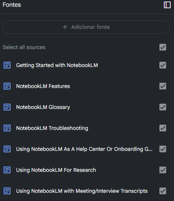This screenshot has height=201, width=174.
Task: Deselect the NotebookLM Glossary checkbox
Action: click(x=163, y=107)
